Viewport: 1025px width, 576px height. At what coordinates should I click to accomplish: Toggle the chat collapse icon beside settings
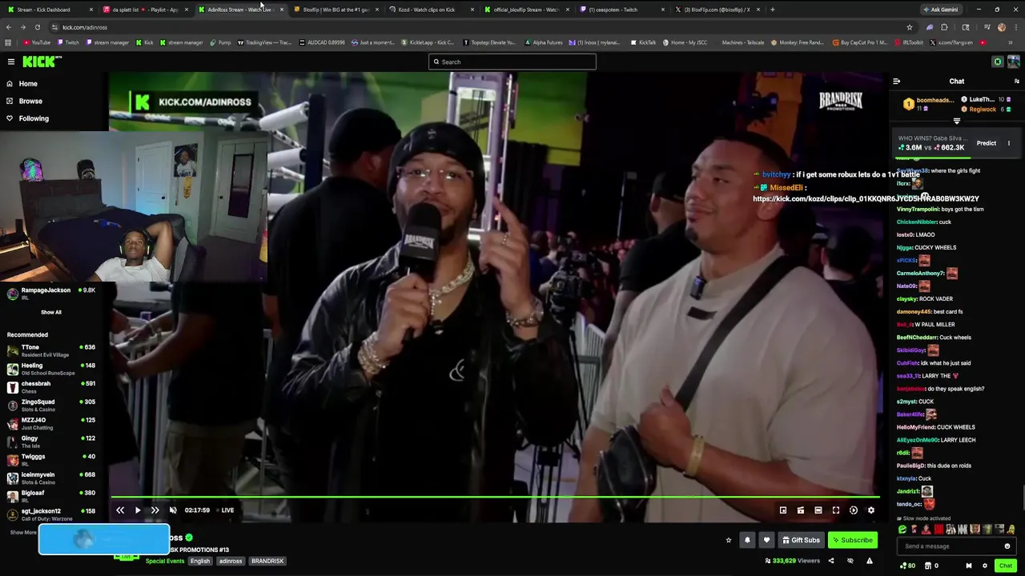[969, 566]
